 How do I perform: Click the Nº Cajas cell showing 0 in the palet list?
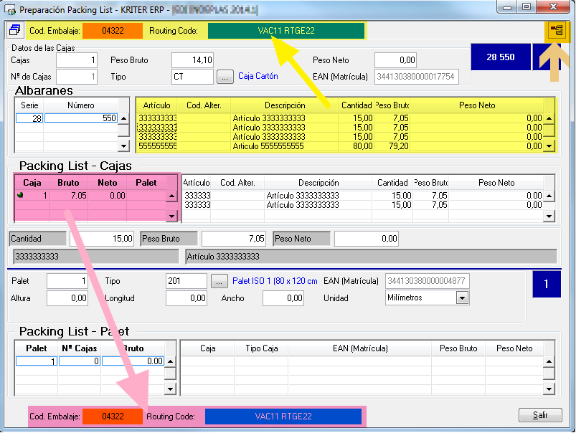pos(80,361)
